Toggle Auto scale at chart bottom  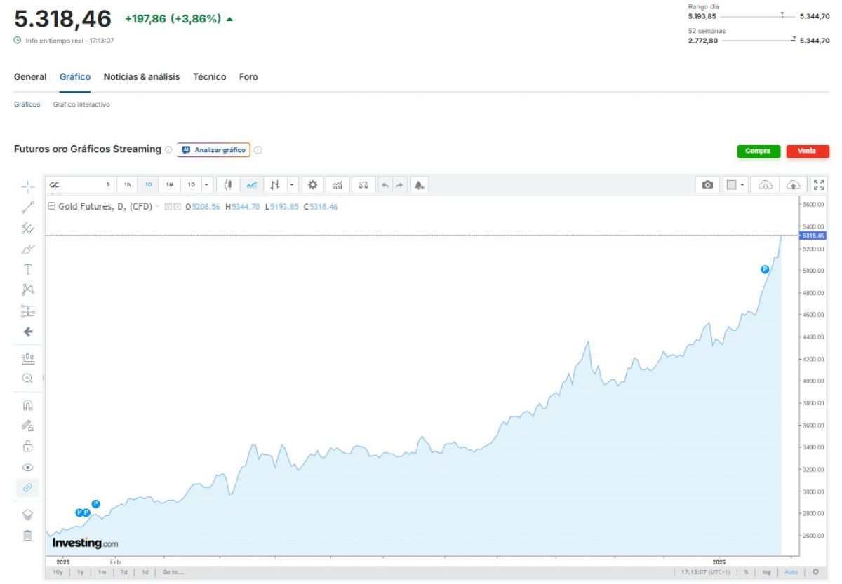pos(791,572)
